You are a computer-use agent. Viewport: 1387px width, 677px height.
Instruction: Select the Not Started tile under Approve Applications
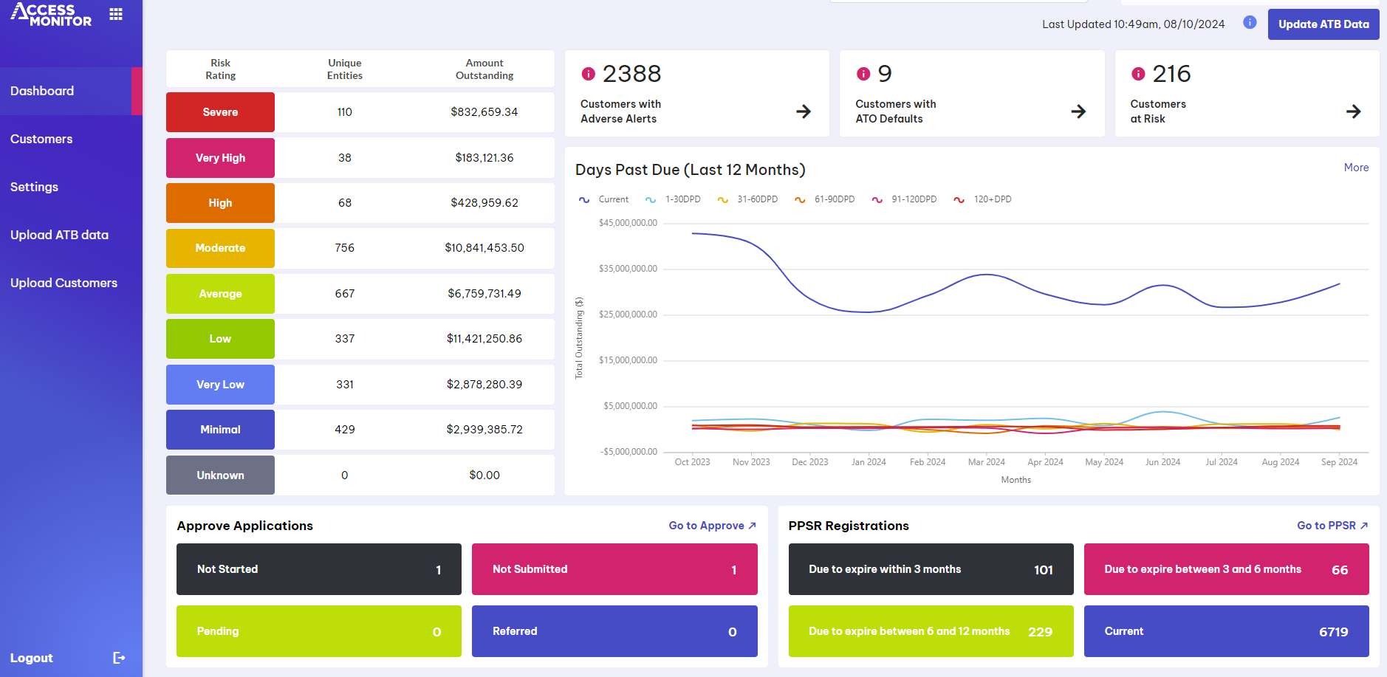318,569
